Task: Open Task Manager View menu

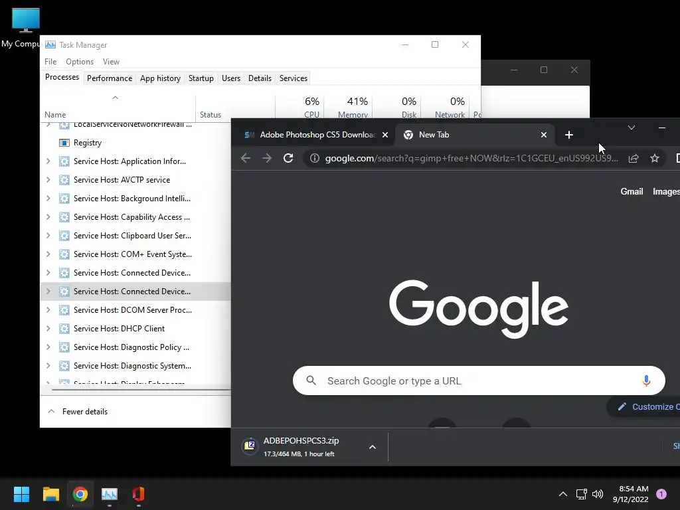Action: tap(111, 62)
